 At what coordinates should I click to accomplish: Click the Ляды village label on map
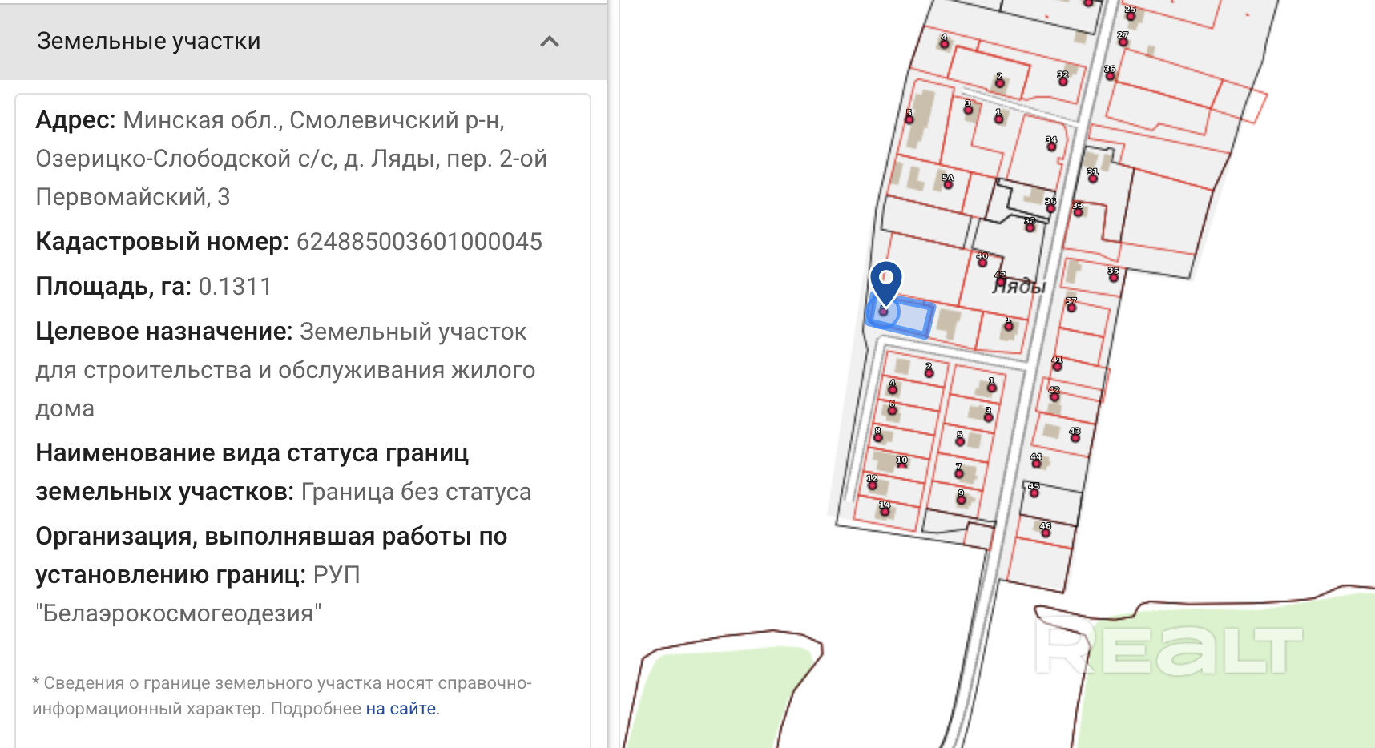click(1020, 287)
